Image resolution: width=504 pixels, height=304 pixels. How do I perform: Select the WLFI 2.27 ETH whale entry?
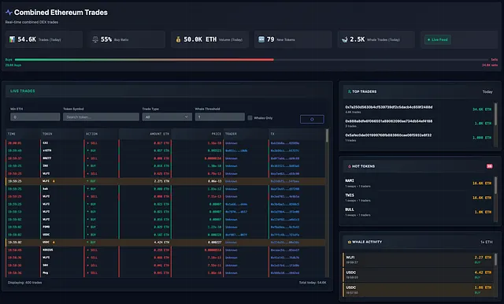pyautogui.click(x=418, y=260)
